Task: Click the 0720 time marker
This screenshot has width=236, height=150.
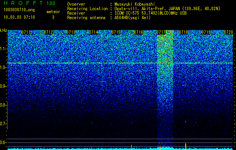Action: [228, 32]
